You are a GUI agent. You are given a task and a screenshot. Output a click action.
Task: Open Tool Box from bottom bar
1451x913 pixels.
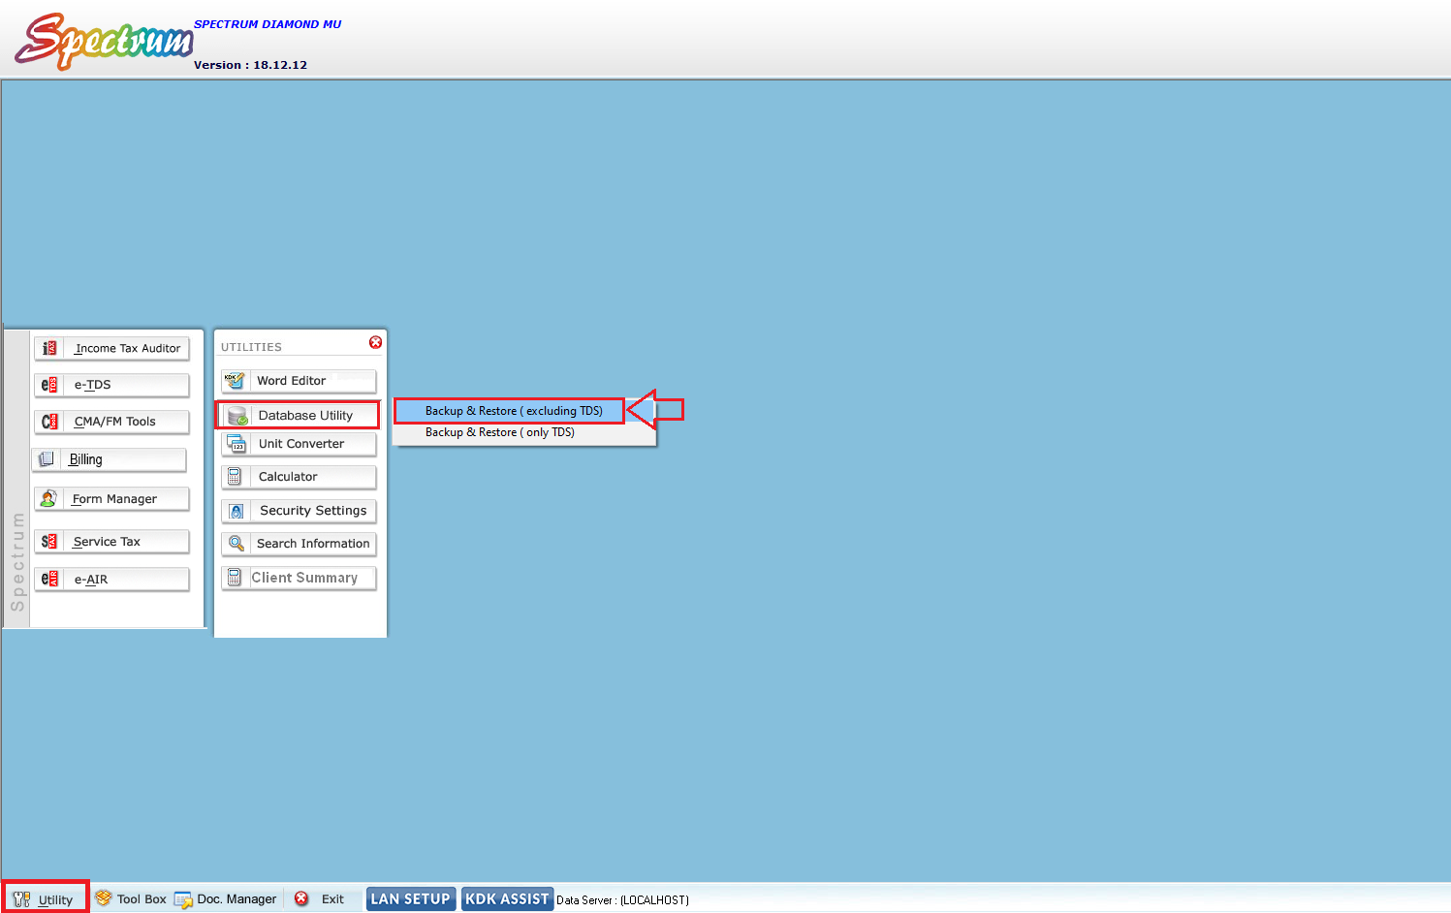pyautogui.click(x=131, y=898)
